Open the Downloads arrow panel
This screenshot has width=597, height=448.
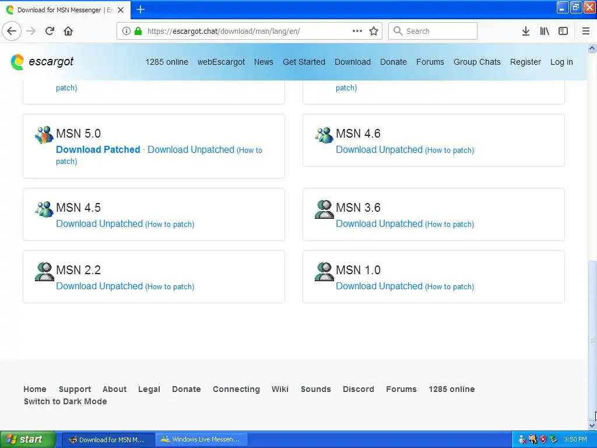coord(526,31)
